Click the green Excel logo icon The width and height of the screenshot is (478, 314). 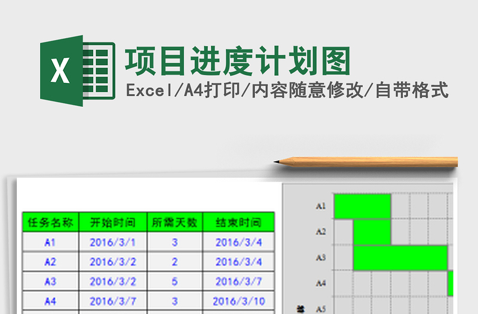coord(77,72)
